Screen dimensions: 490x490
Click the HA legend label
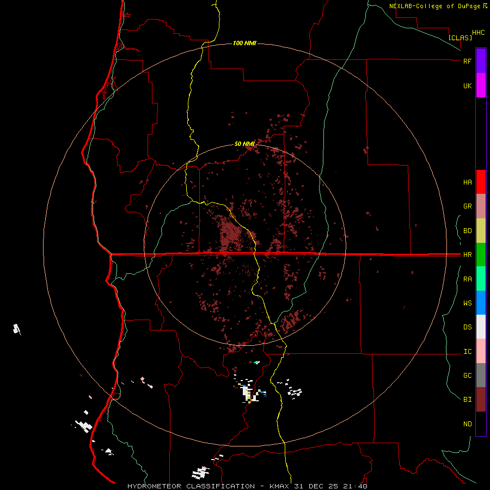(x=467, y=182)
